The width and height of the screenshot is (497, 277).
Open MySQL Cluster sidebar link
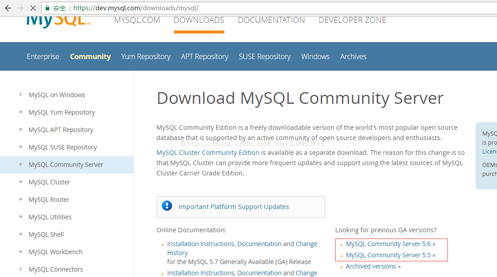click(50, 182)
